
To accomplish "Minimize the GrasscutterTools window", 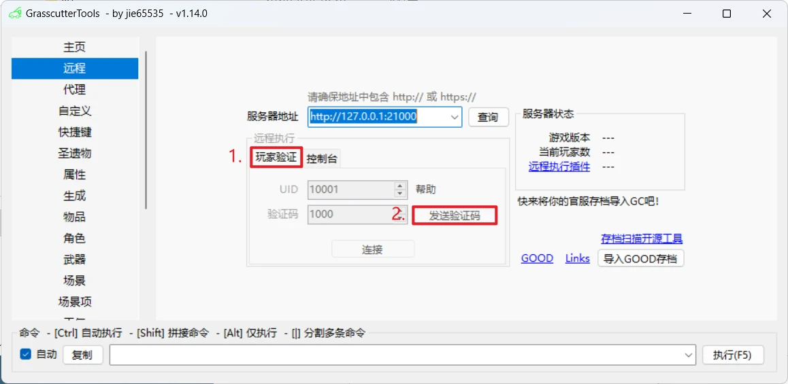I will (687, 14).
